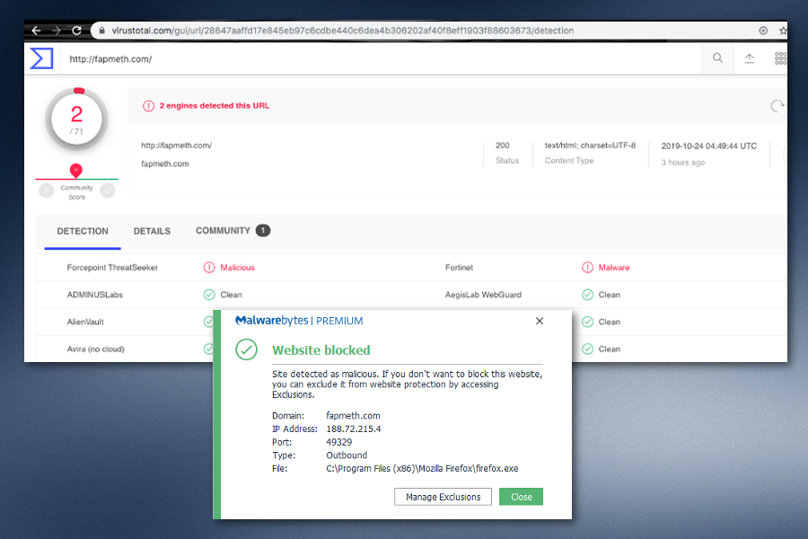Screen dimensions: 808x539
Task: Click the Outbound type value
Action: click(347, 455)
